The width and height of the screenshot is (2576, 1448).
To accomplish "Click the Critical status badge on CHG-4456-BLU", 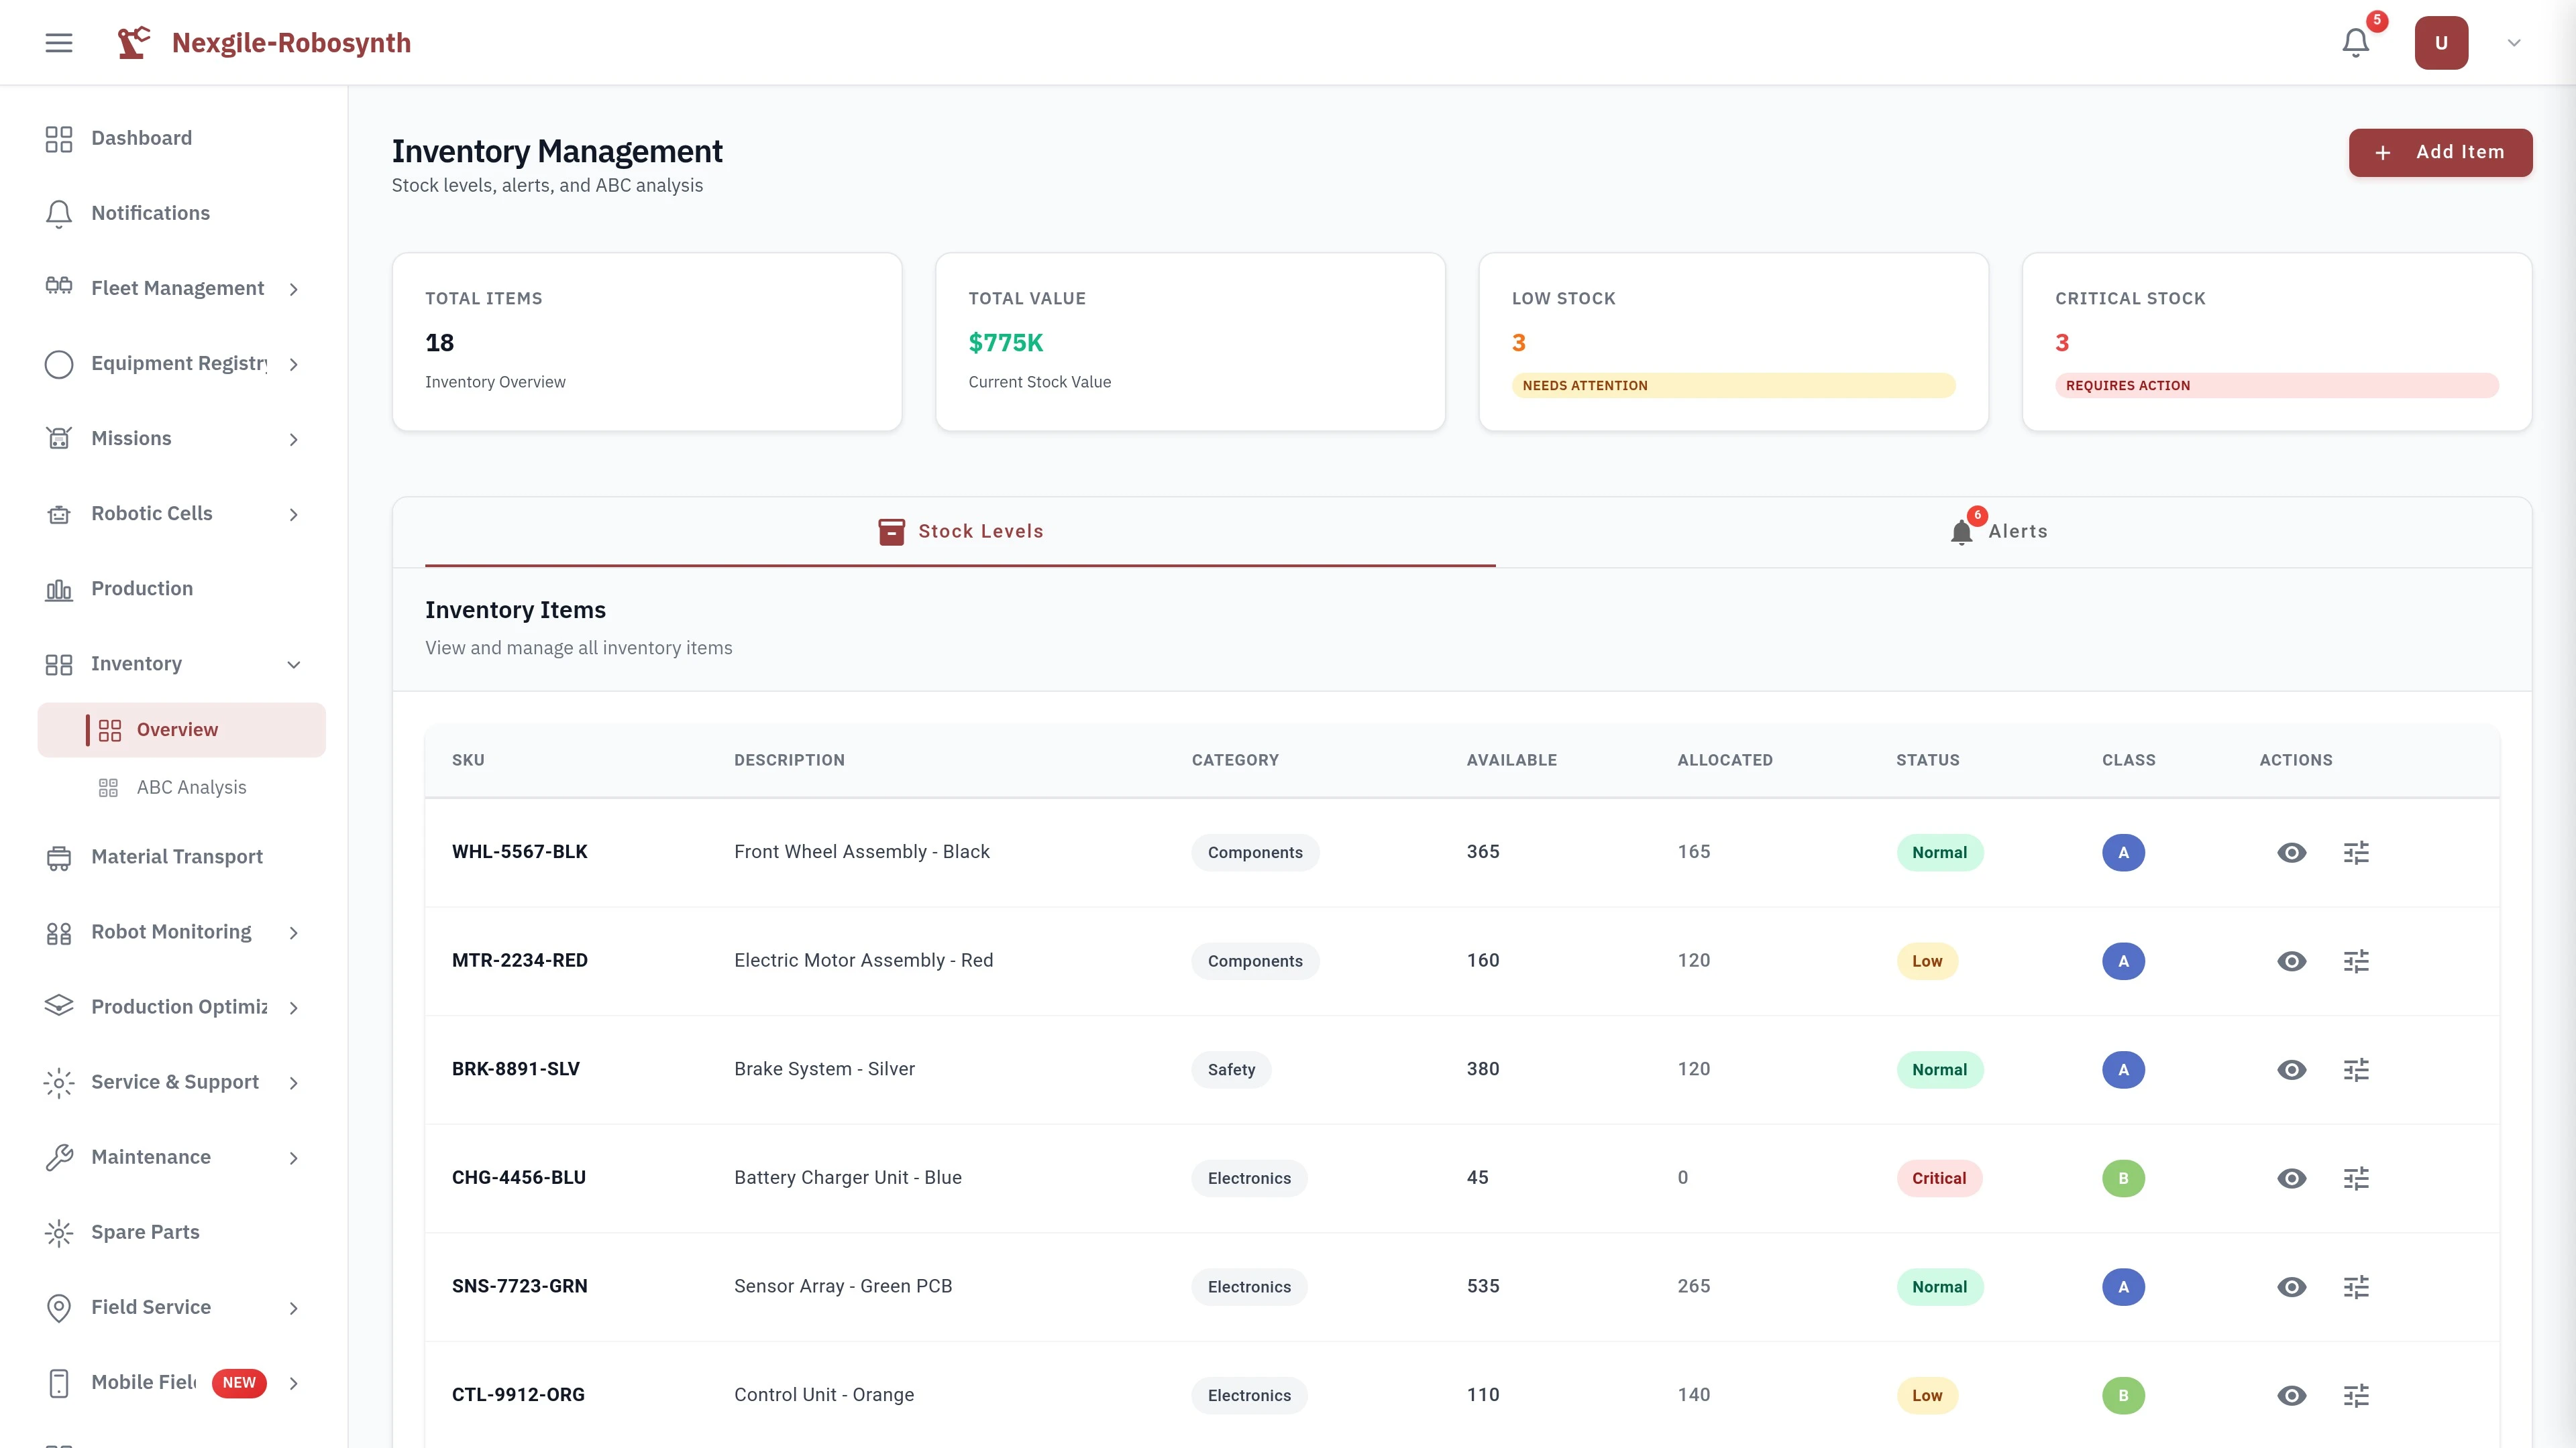I will click(1939, 1179).
